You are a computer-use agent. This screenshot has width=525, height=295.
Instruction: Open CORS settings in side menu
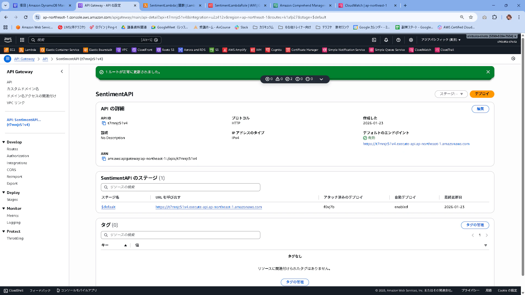[x=11, y=170]
